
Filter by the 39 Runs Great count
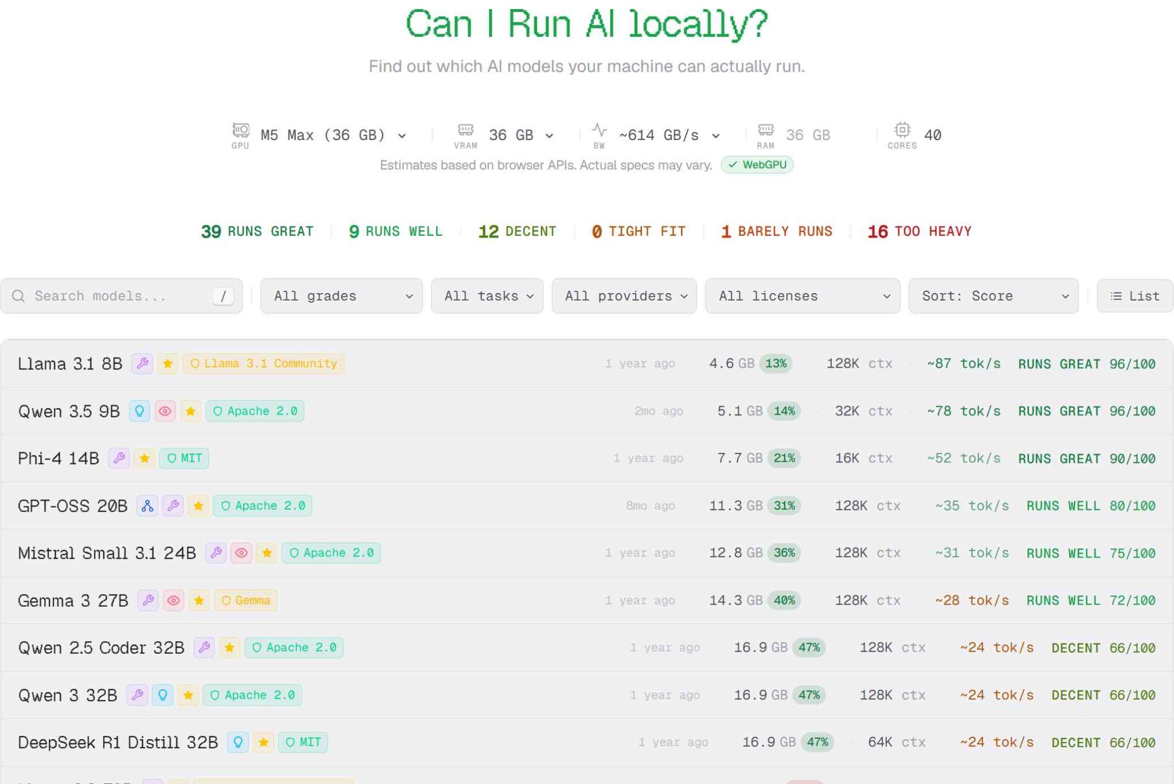(257, 231)
